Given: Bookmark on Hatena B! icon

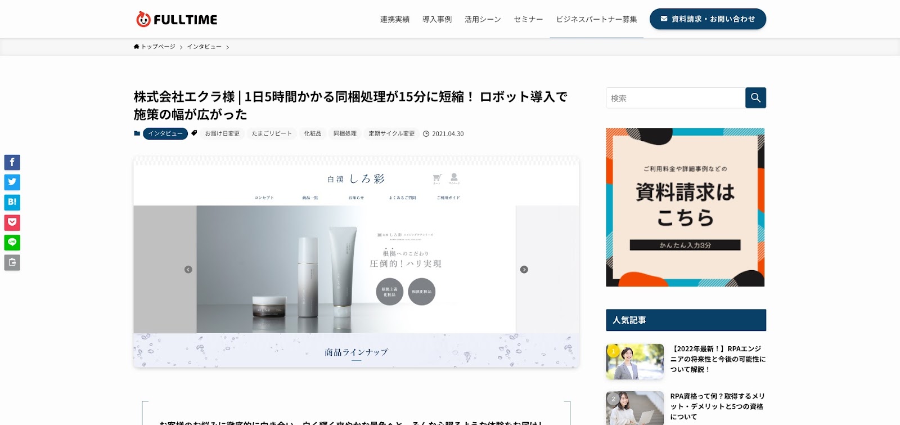Looking at the screenshot, I should pos(12,202).
